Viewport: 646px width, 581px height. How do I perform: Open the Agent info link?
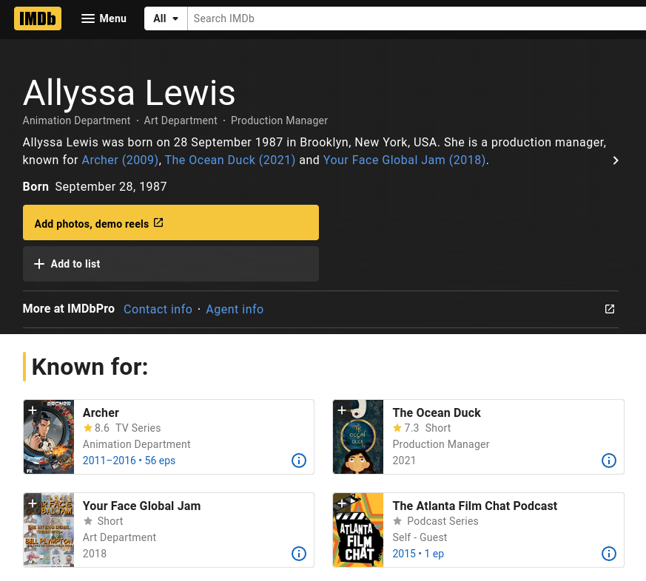point(235,309)
